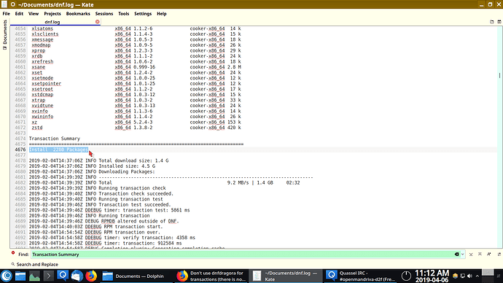Switch to Quassel IRC taskbar window
This screenshot has height=283, width=503.
[x=360, y=276]
